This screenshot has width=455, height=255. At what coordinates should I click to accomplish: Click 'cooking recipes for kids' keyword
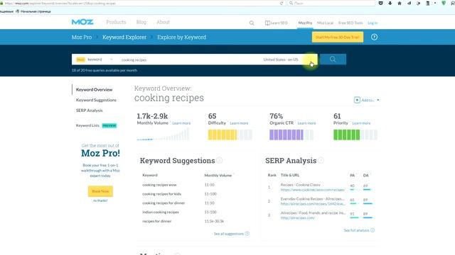coord(161,194)
